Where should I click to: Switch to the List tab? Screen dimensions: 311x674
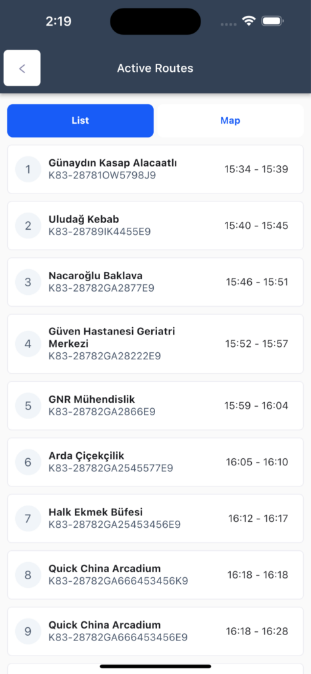80,120
